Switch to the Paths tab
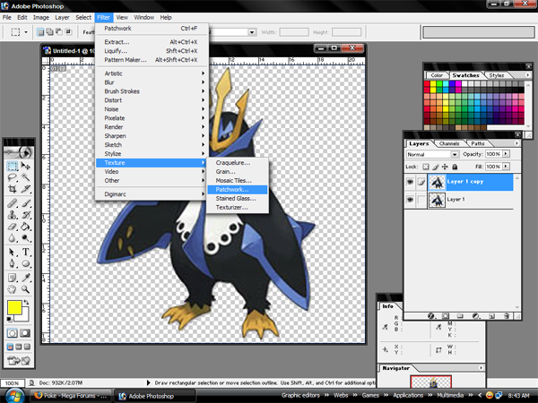The image size is (538, 403). (478, 143)
